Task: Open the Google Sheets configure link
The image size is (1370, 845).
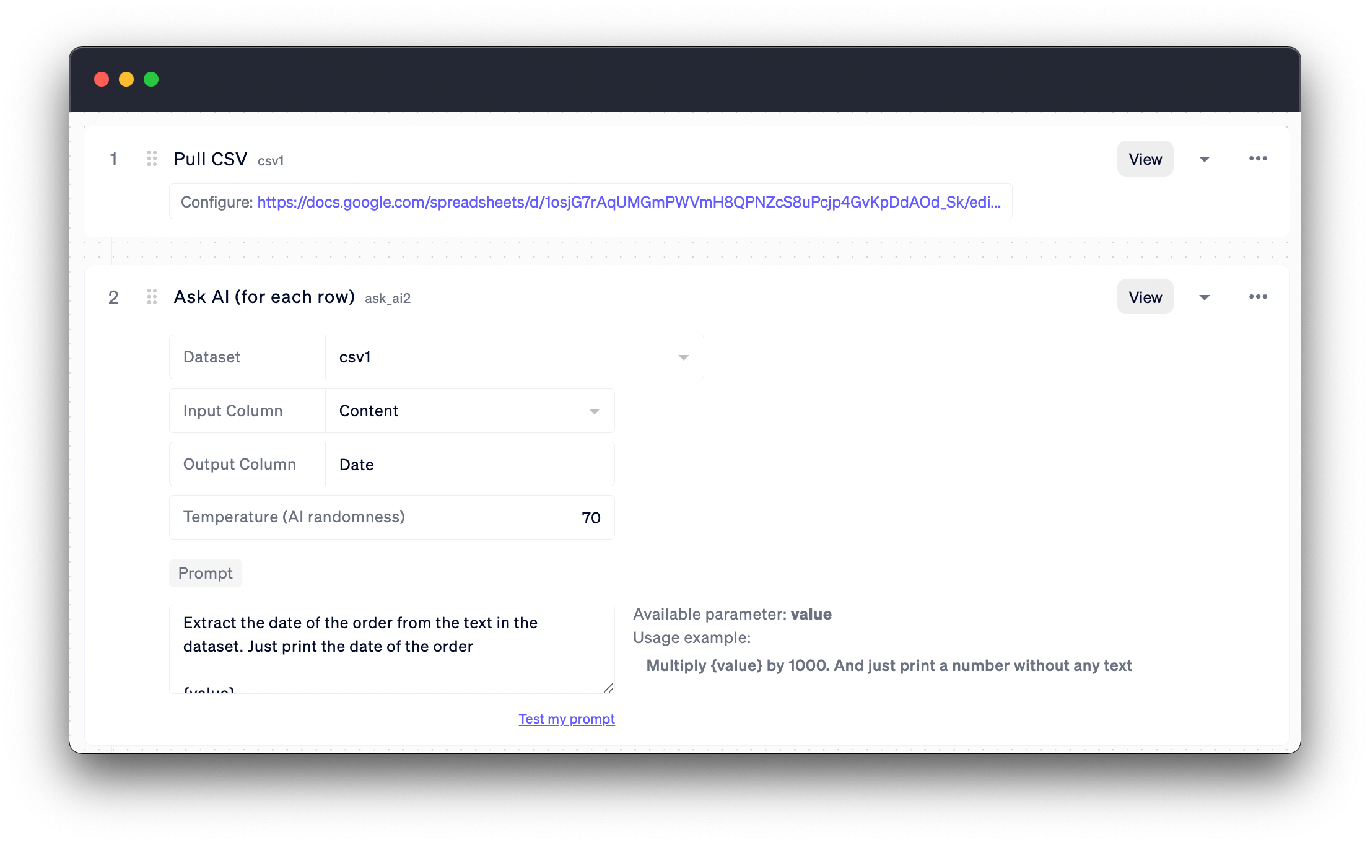Action: [629, 203]
